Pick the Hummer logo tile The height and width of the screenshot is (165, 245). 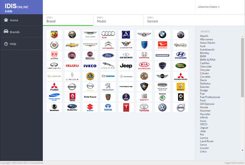click(162, 55)
